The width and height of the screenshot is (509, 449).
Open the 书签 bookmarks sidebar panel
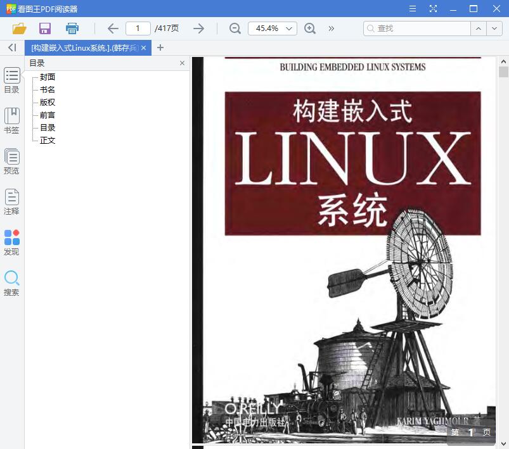(11, 121)
